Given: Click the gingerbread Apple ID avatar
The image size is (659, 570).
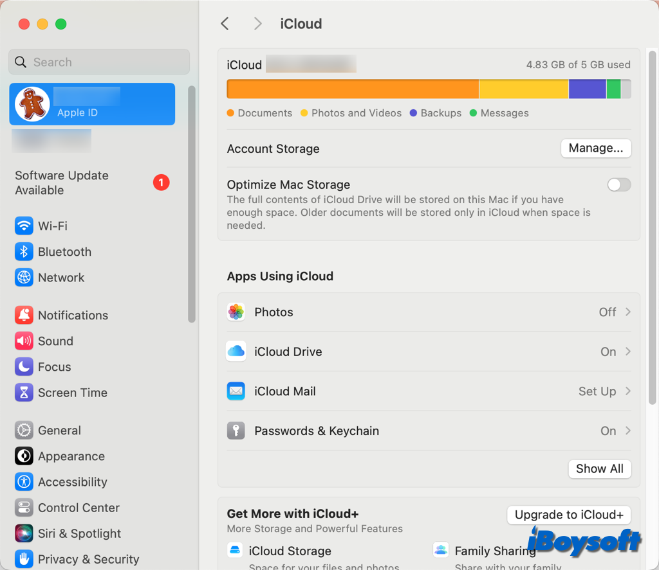Looking at the screenshot, I should click(32, 104).
